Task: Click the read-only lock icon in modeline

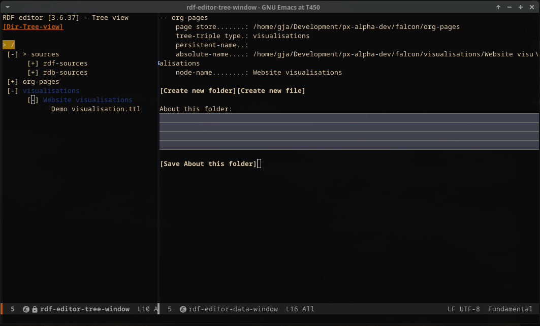Action: (x=35, y=309)
